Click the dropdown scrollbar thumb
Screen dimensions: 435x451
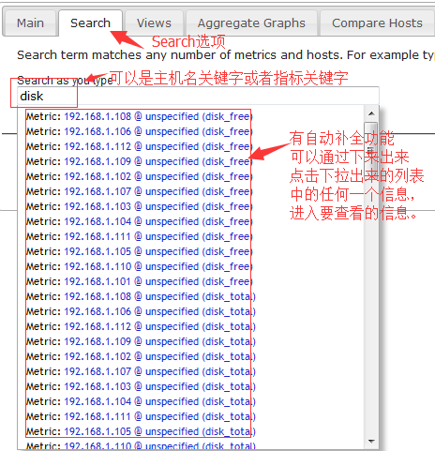point(371,143)
